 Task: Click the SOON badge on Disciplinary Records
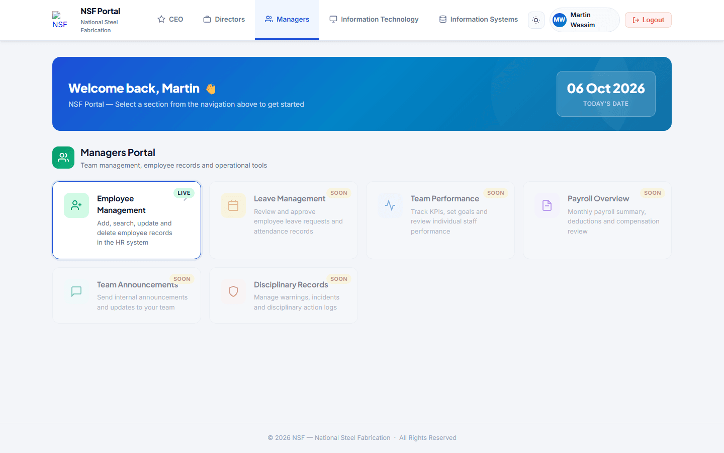pyautogui.click(x=339, y=279)
